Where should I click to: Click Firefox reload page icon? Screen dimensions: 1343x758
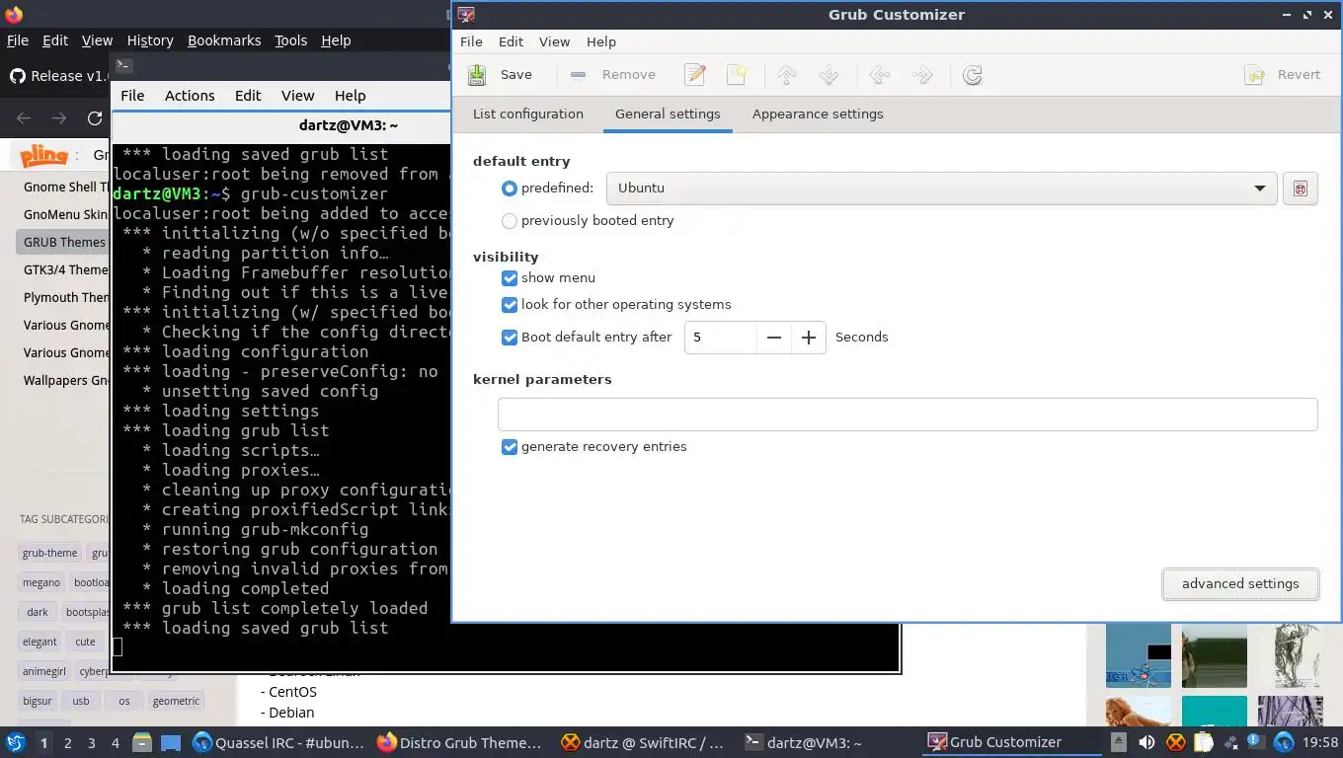pyautogui.click(x=95, y=118)
